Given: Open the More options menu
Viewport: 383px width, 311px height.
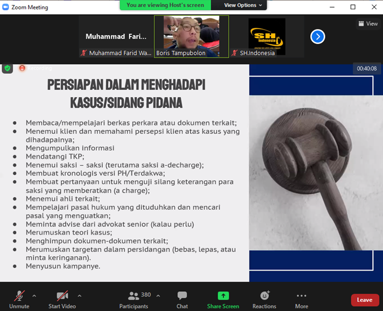Looking at the screenshot, I should point(301,300).
